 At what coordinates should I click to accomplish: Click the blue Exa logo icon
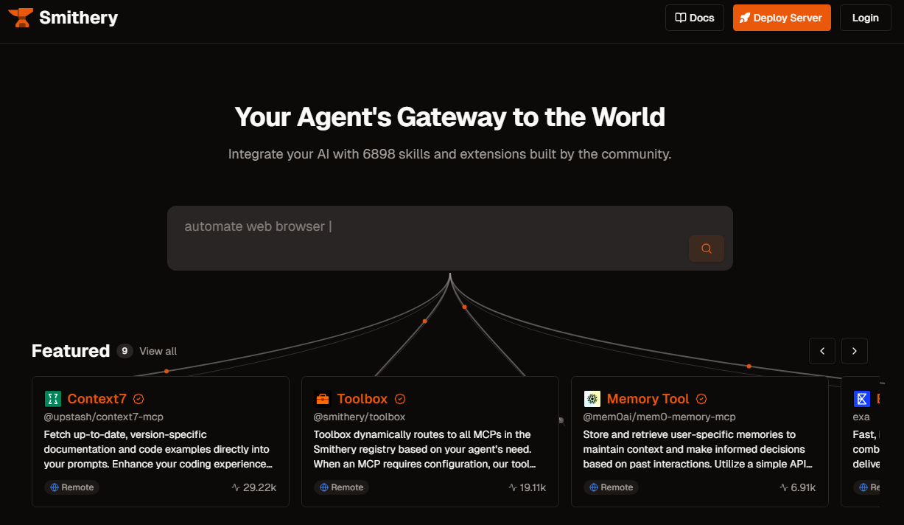point(861,399)
